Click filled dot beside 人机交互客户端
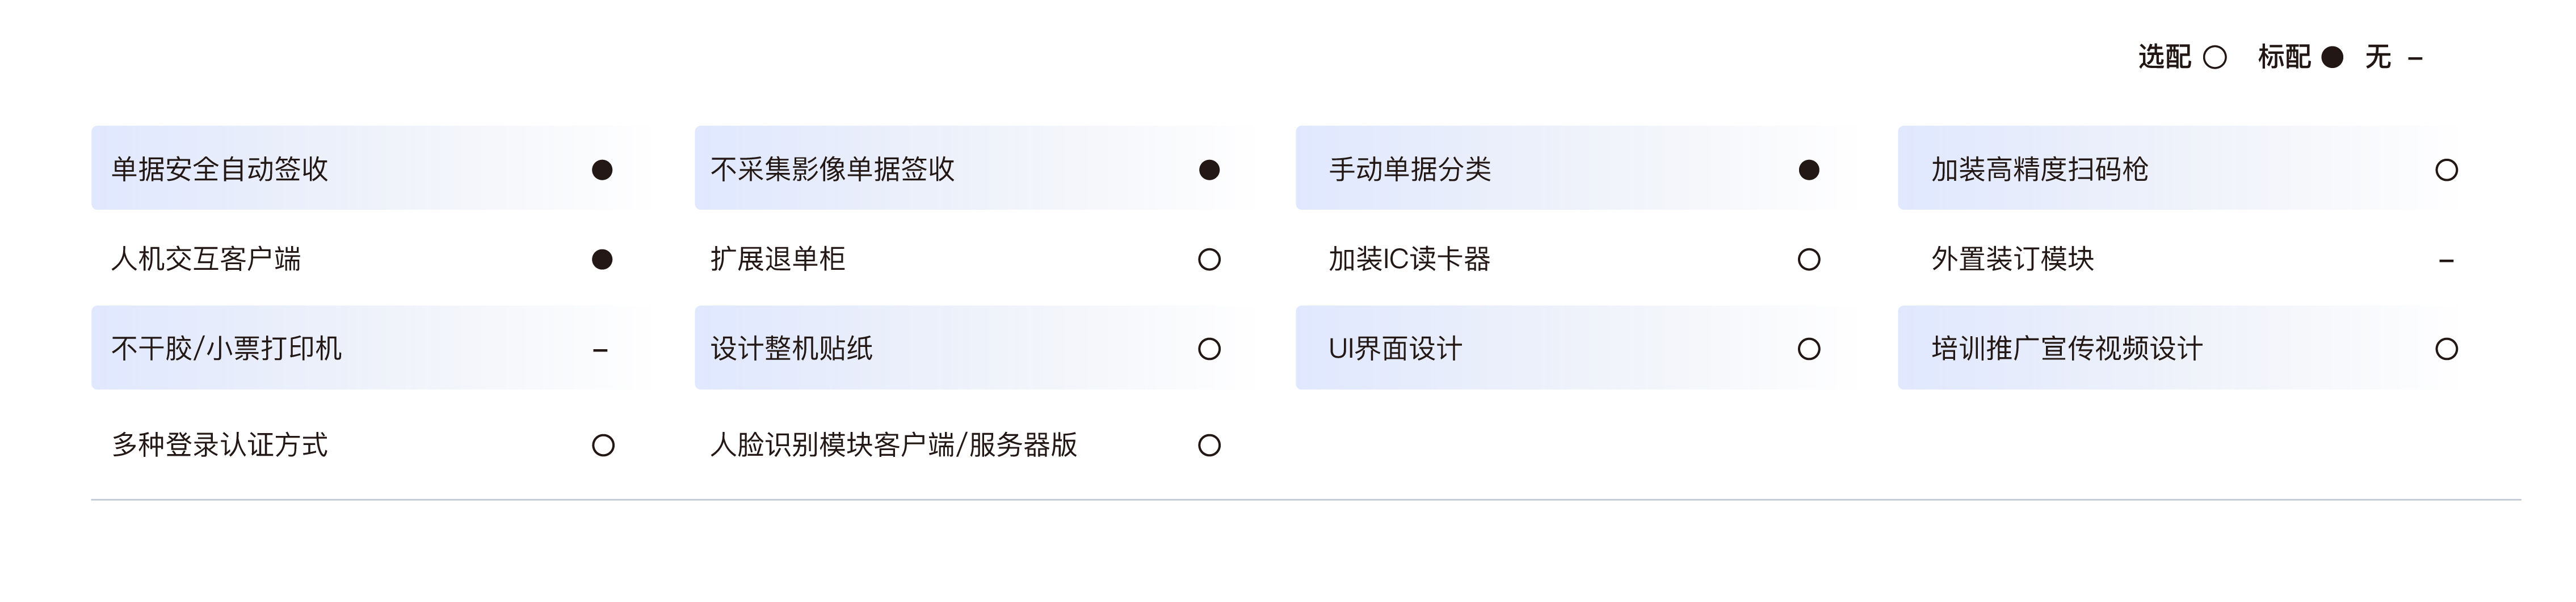The image size is (2576, 602). (602, 260)
